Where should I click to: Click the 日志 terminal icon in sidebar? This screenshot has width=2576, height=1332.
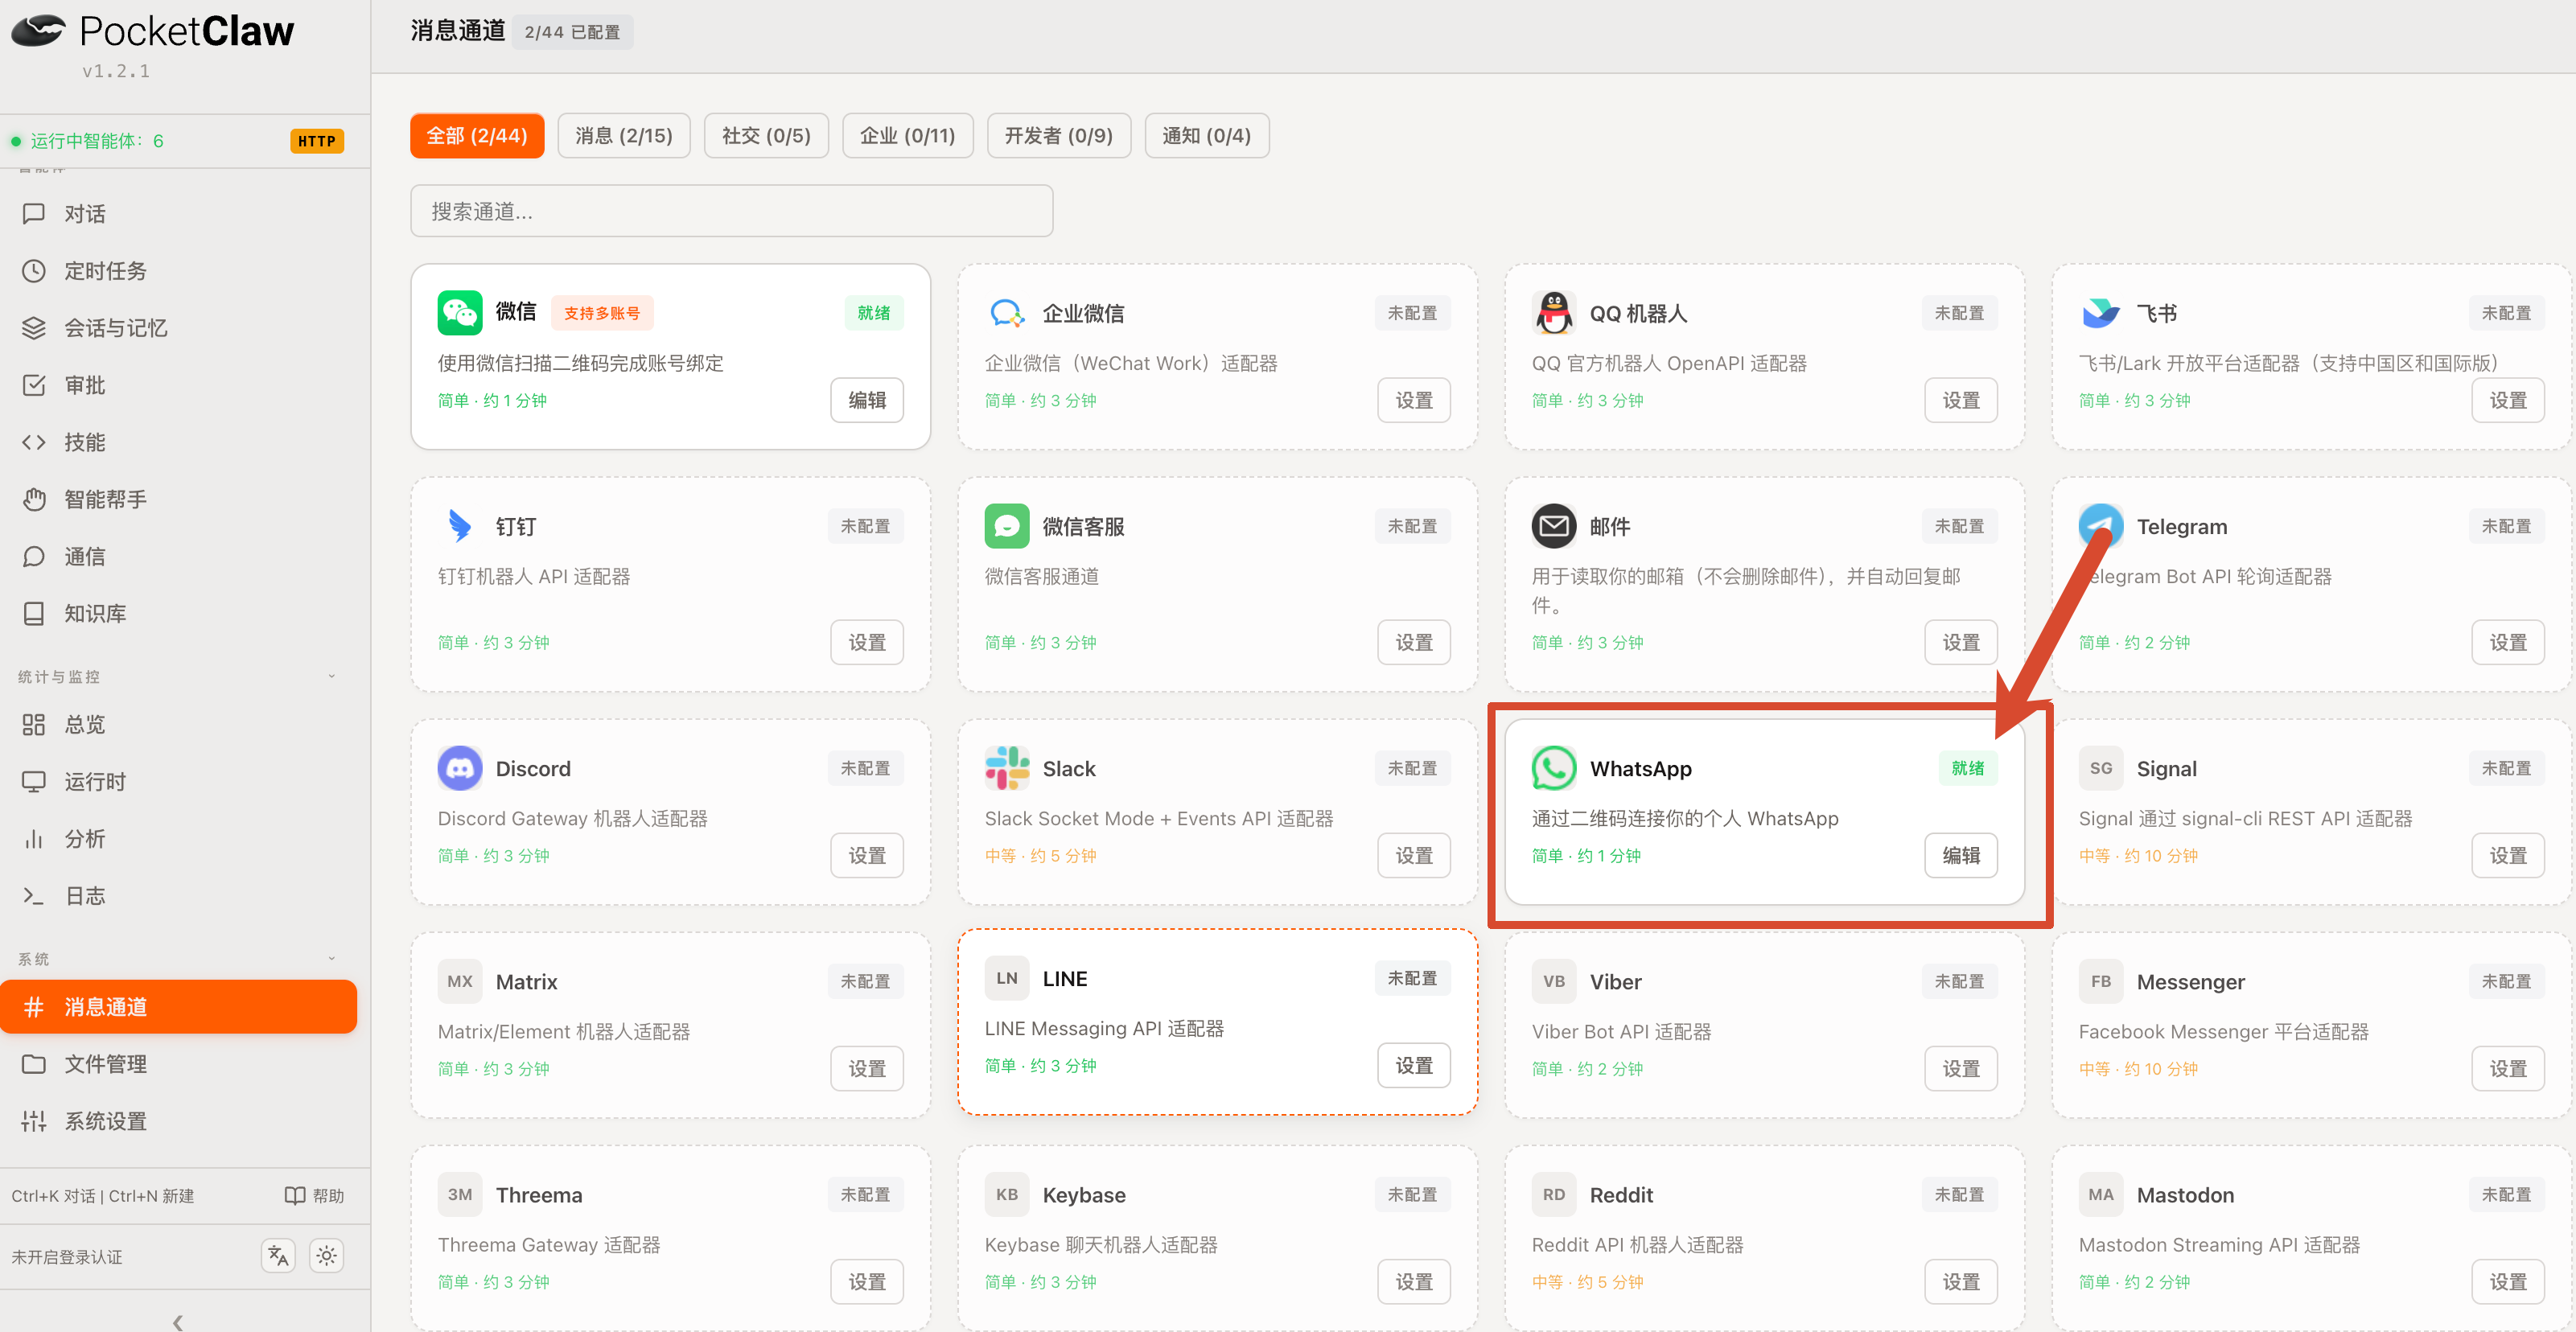coord(34,896)
